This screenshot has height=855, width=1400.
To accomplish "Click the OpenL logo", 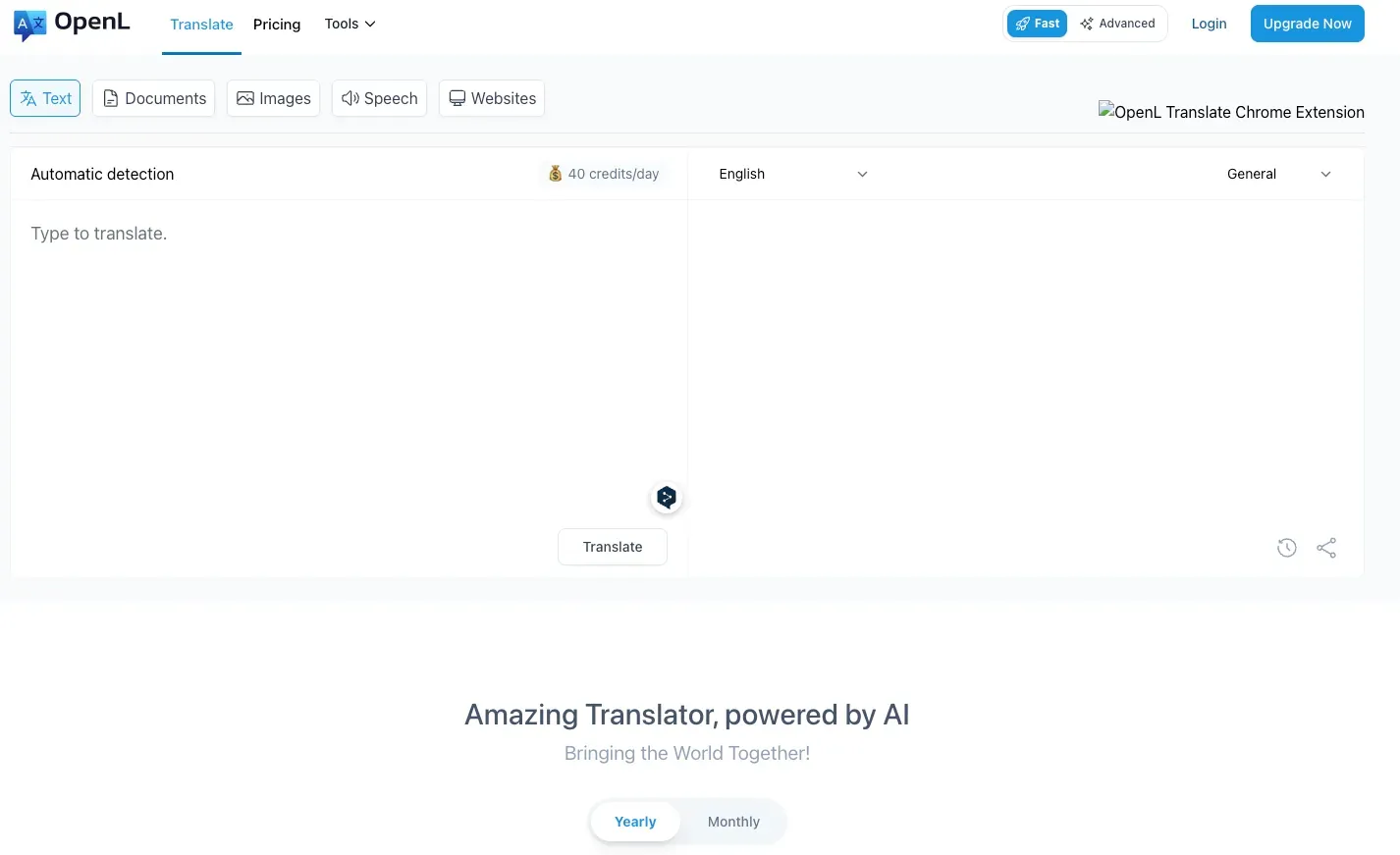I will pos(72,24).
